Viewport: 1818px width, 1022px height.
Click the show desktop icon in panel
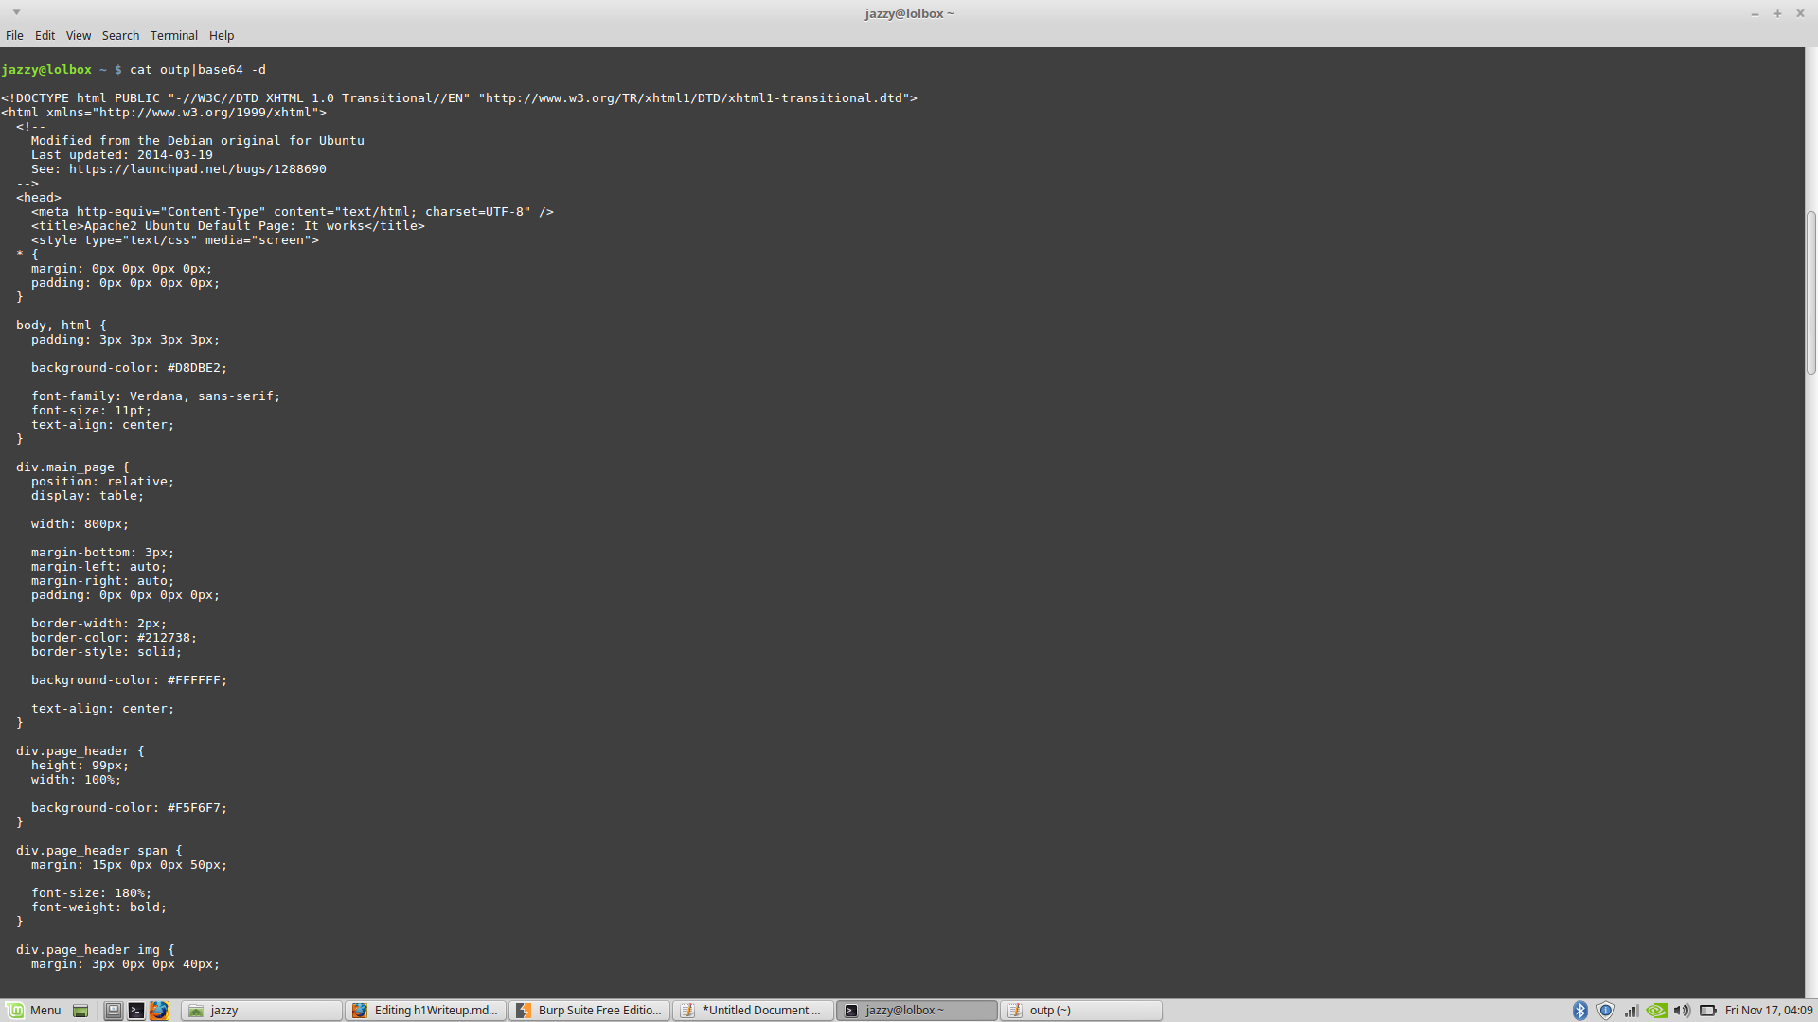point(80,1011)
